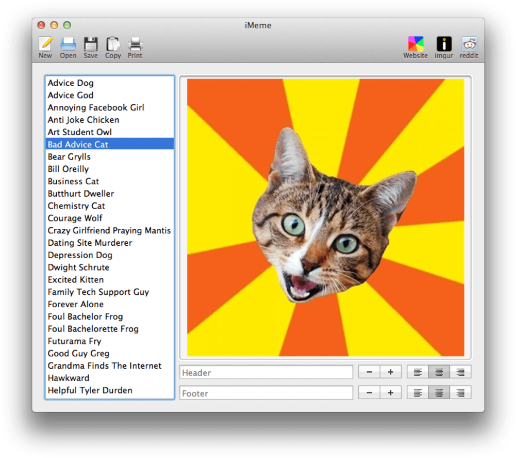Pick the Futurama Fry template
This screenshot has width=516, height=458.
click(74, 341)
